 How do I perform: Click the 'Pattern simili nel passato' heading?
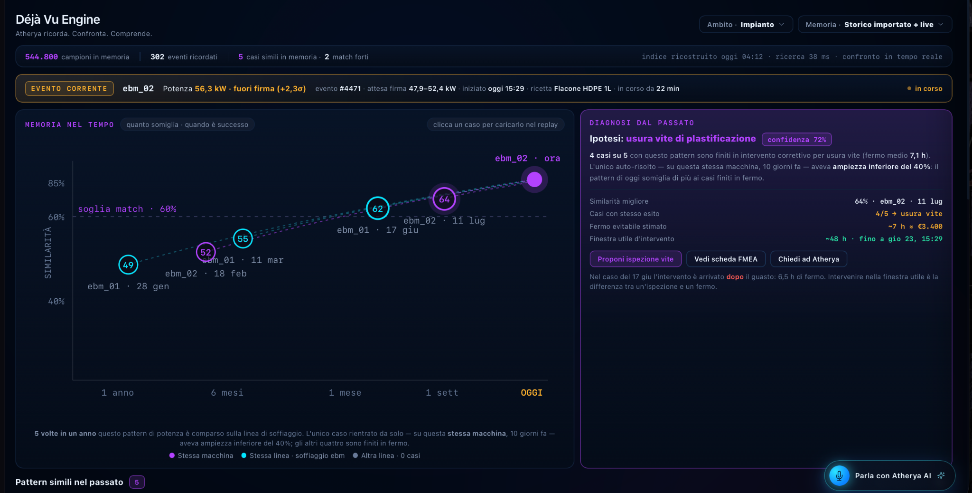tap(69, 482)
